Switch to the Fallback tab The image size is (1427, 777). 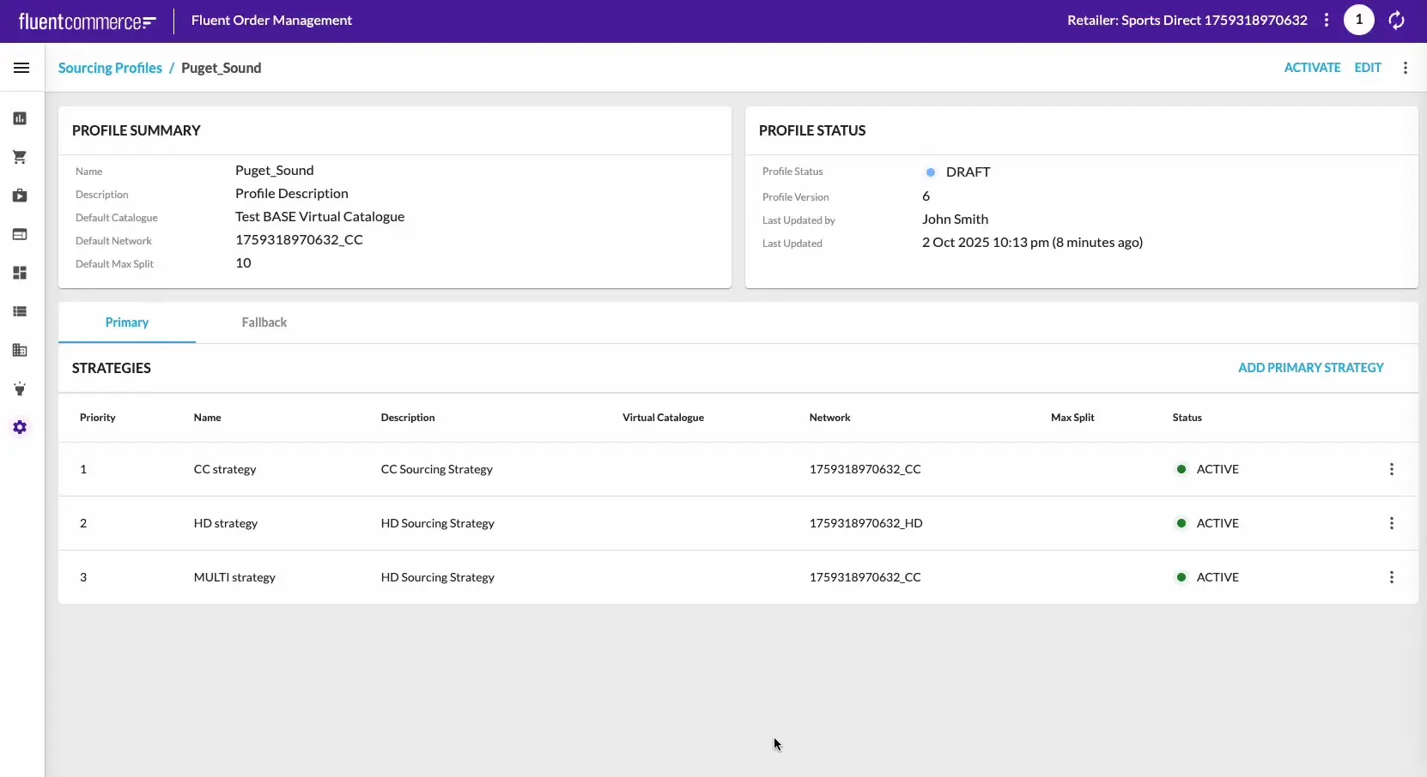[x=264, y=322]
